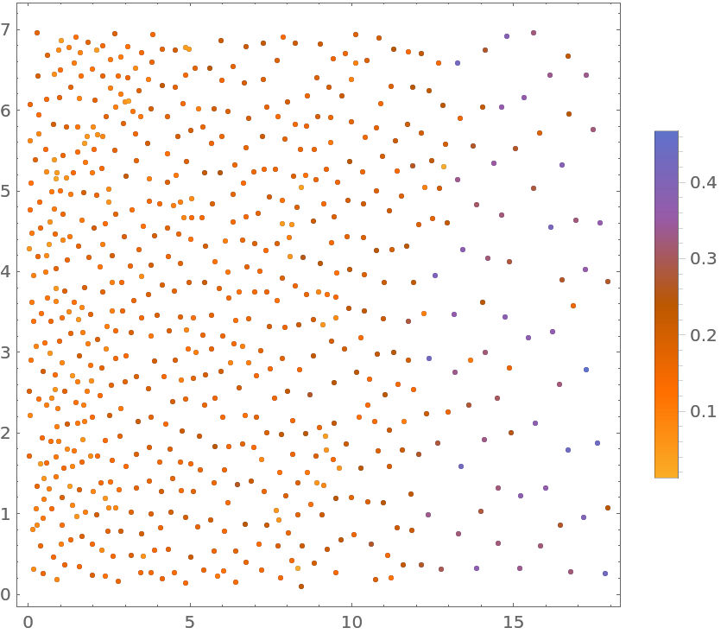Click the y-axis tick label 2
Viewport: 727px width, 634px height.
coord(7,433)
